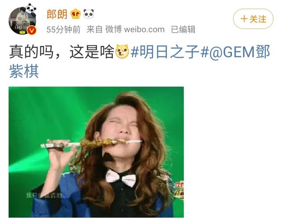Click the panda decoration atop the avatar

pos(30,9)
